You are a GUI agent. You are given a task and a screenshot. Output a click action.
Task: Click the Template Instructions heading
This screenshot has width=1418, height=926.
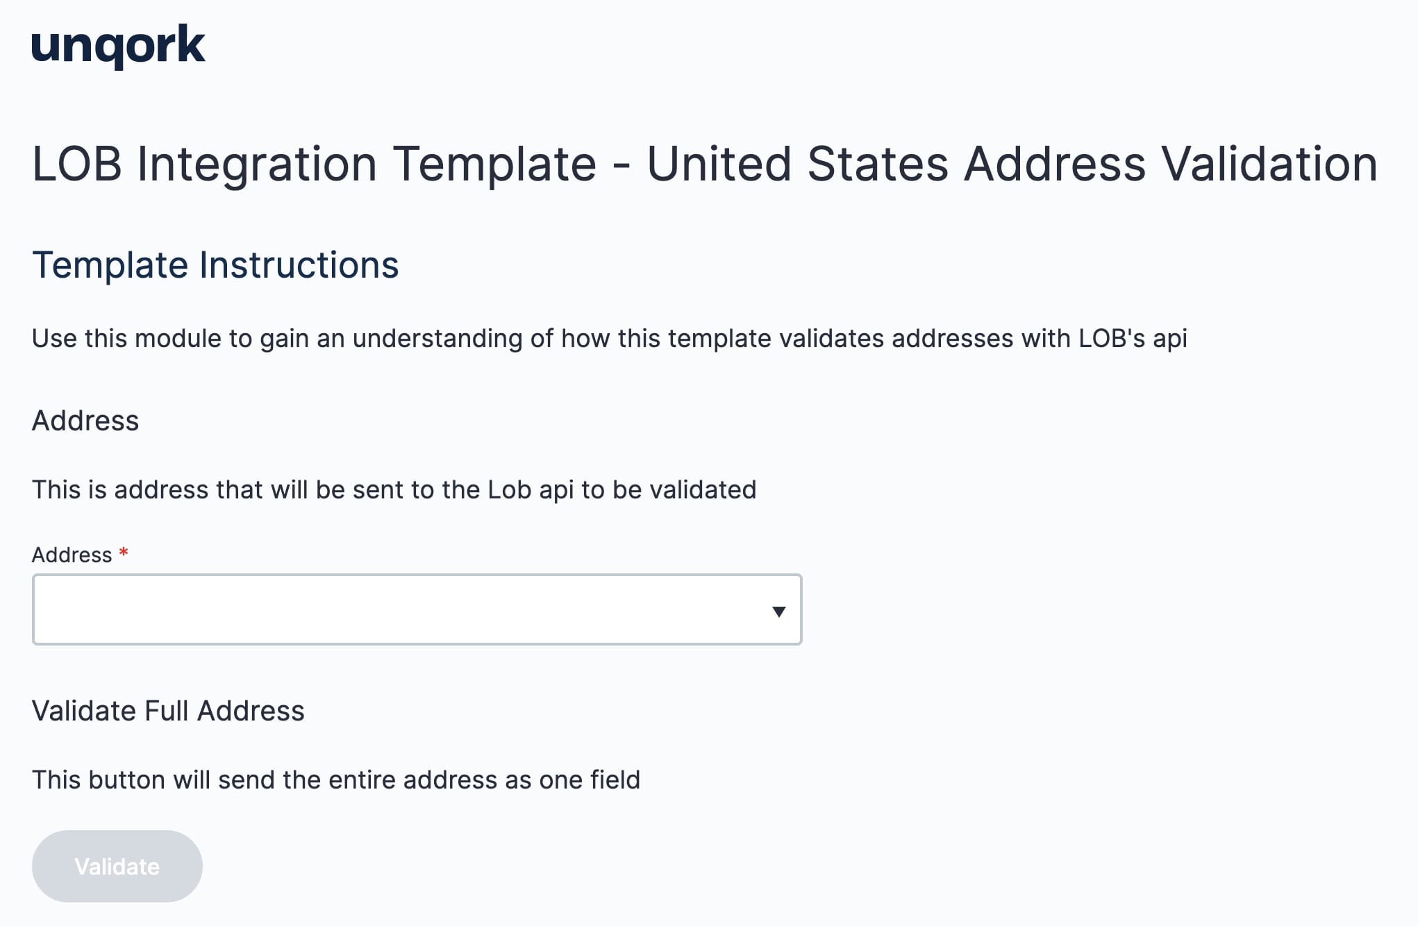pyautogui.click(x=215, y=265)
